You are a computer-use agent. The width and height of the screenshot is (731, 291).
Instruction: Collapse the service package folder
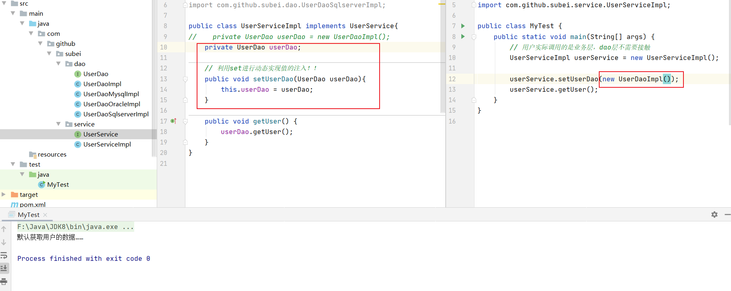[59, 124]
